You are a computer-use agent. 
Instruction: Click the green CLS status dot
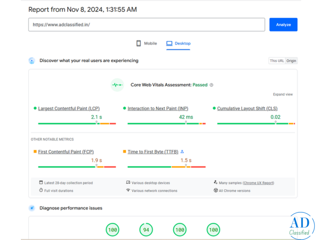[214, 108]
